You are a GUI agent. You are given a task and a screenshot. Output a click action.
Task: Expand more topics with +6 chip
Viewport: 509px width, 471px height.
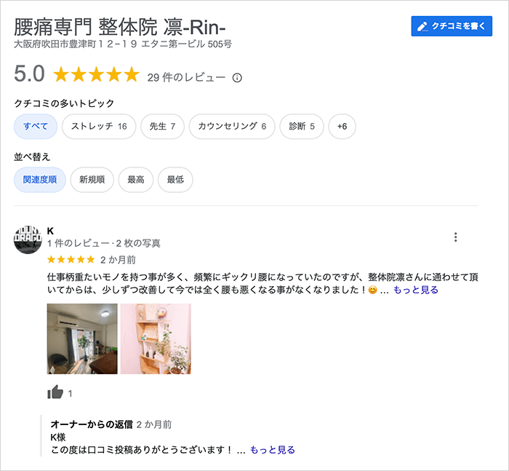tap(342, 126)
